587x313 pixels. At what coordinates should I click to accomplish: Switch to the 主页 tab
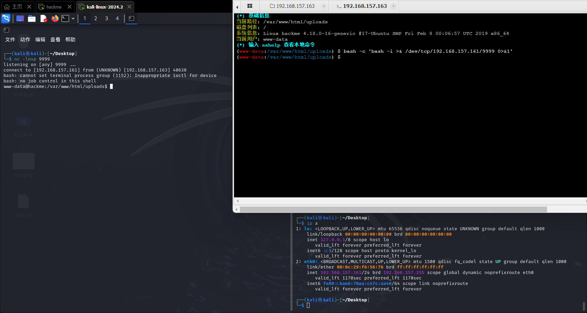tap(17, 7)
